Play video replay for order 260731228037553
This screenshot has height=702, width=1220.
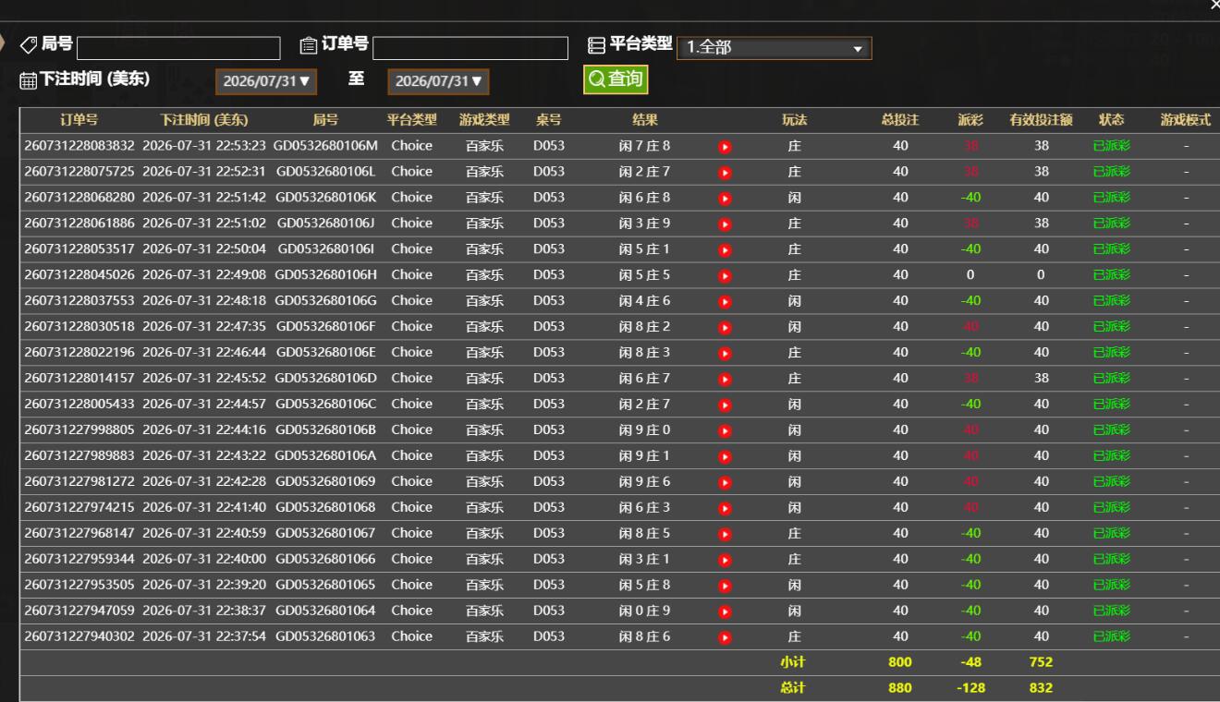pos(726,301)
